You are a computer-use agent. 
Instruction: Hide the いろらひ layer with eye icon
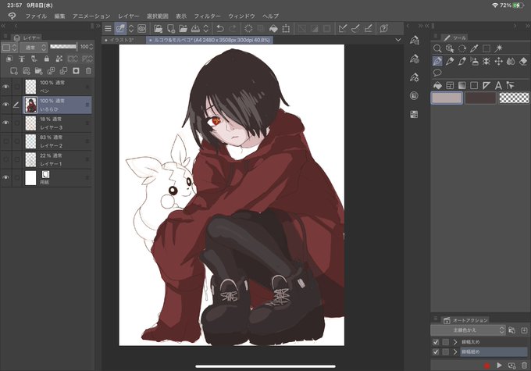click(x=5, y=105)
